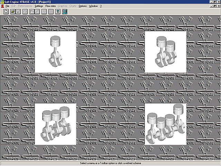Viewport: 221px width, 166px height.
Task: Open the File menu
Action: pyautogui.click(x=7, y=6)
